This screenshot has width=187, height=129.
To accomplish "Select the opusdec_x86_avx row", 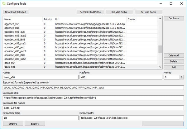I will [80, 32].
